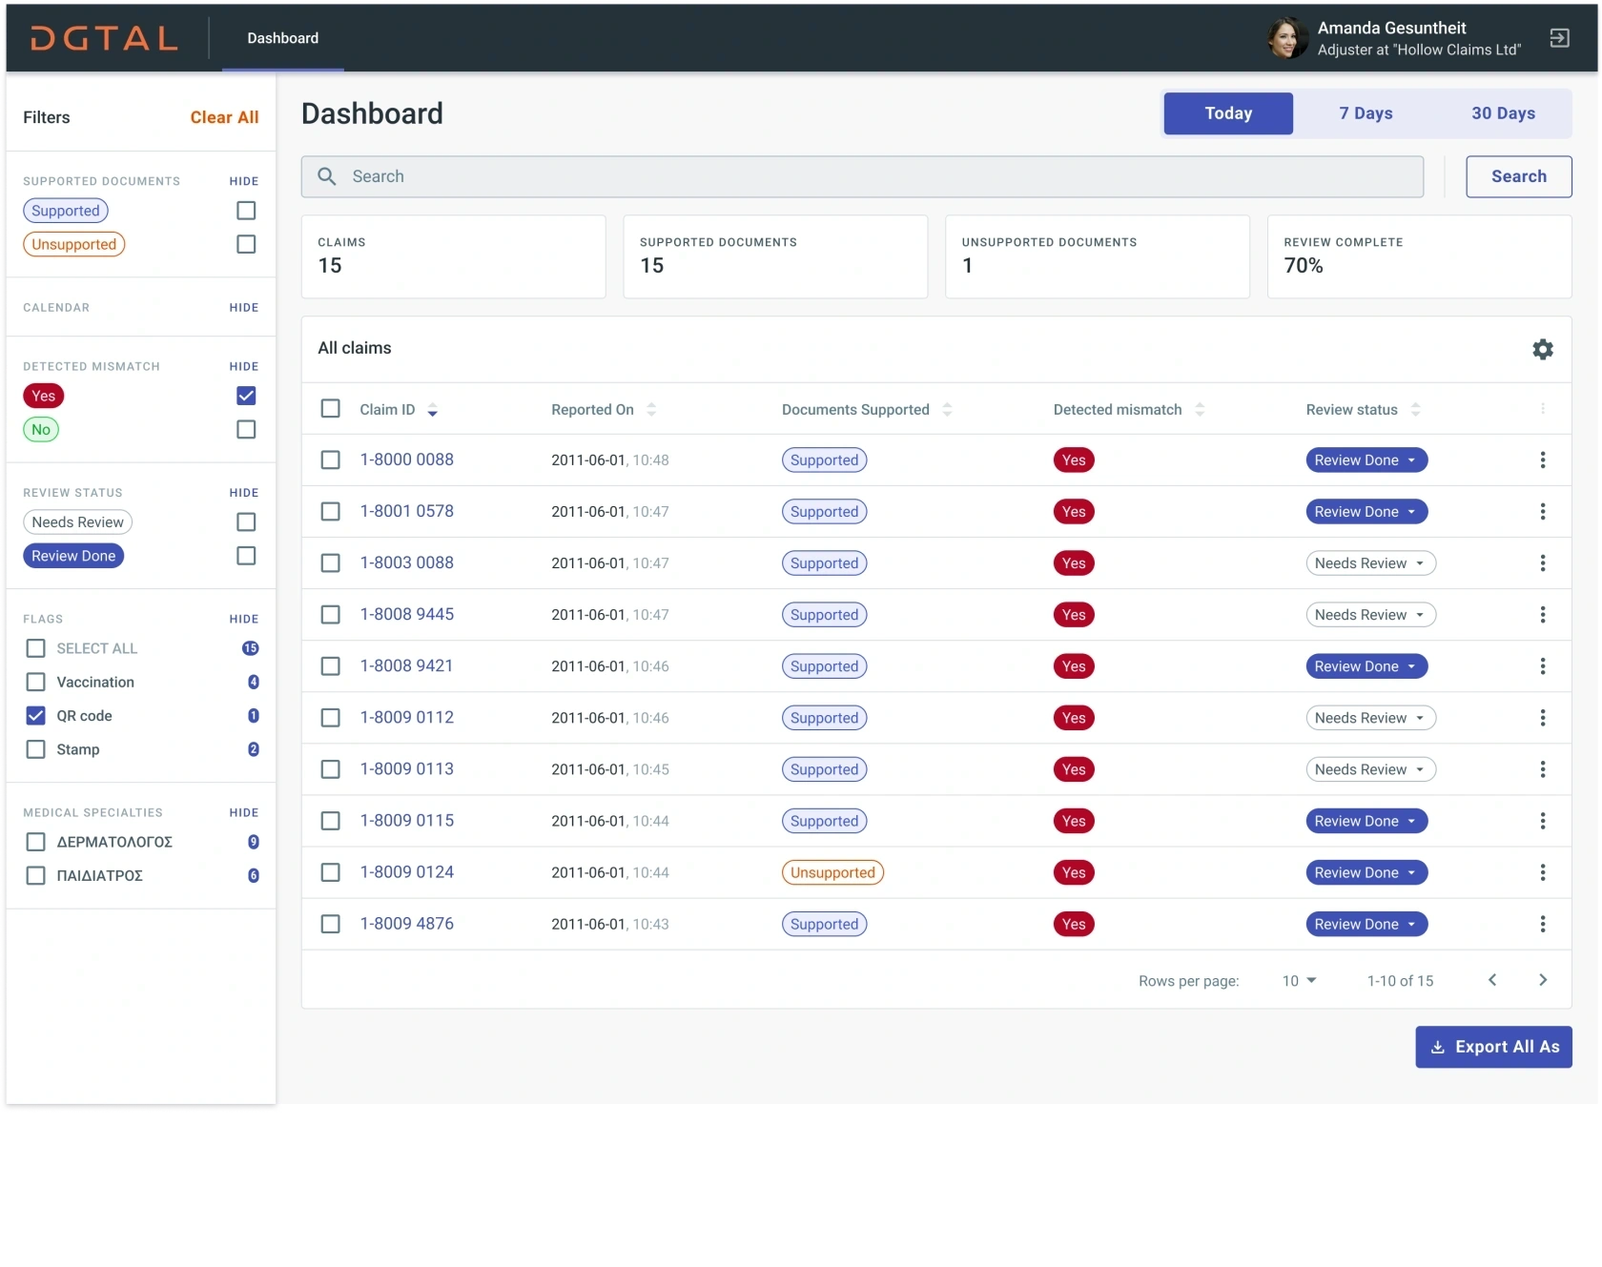Viewport: 1602px width, 1267px height.
Task: Click the logout icon in header
Action: coord(1559,38)
